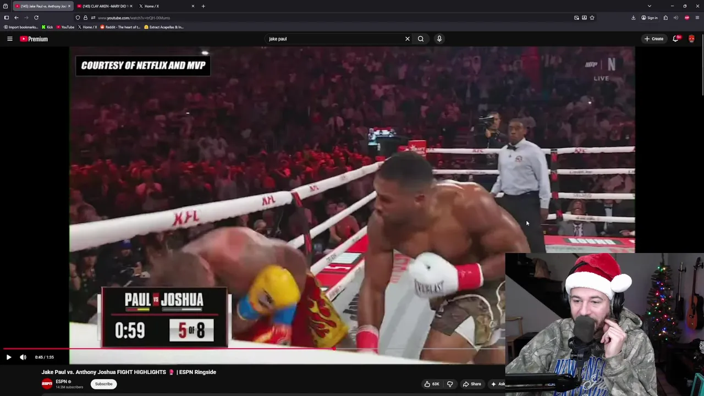The image size is (704, 396).
Task: Bookmark this page with star icon
Action: click(x=592, y=18)
